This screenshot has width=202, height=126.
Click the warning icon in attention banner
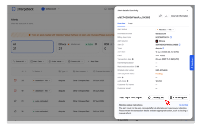coord(30,35)
